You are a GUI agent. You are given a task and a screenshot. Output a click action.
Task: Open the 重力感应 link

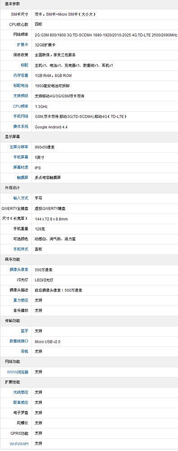(x=21, y=300)
